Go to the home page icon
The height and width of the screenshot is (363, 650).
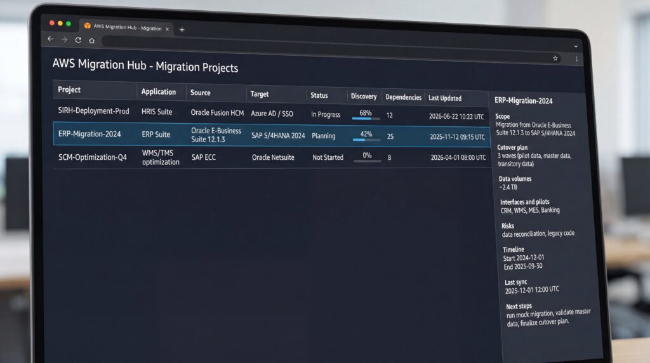(91, 41)
